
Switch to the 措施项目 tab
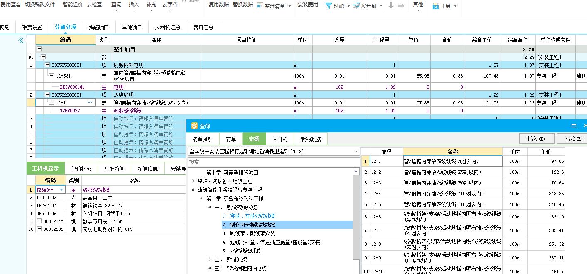[x=99, y=27]
